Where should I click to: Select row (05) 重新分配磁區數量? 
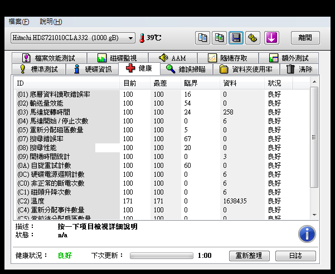point(162,130)
